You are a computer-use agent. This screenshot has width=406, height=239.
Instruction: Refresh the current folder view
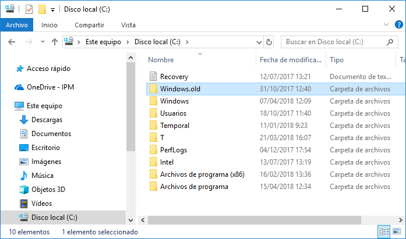pyautogui.click(x=269, y=42)
